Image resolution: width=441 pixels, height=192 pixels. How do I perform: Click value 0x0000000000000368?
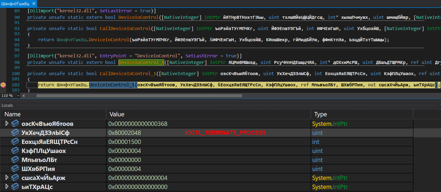[x=138, y=124]
